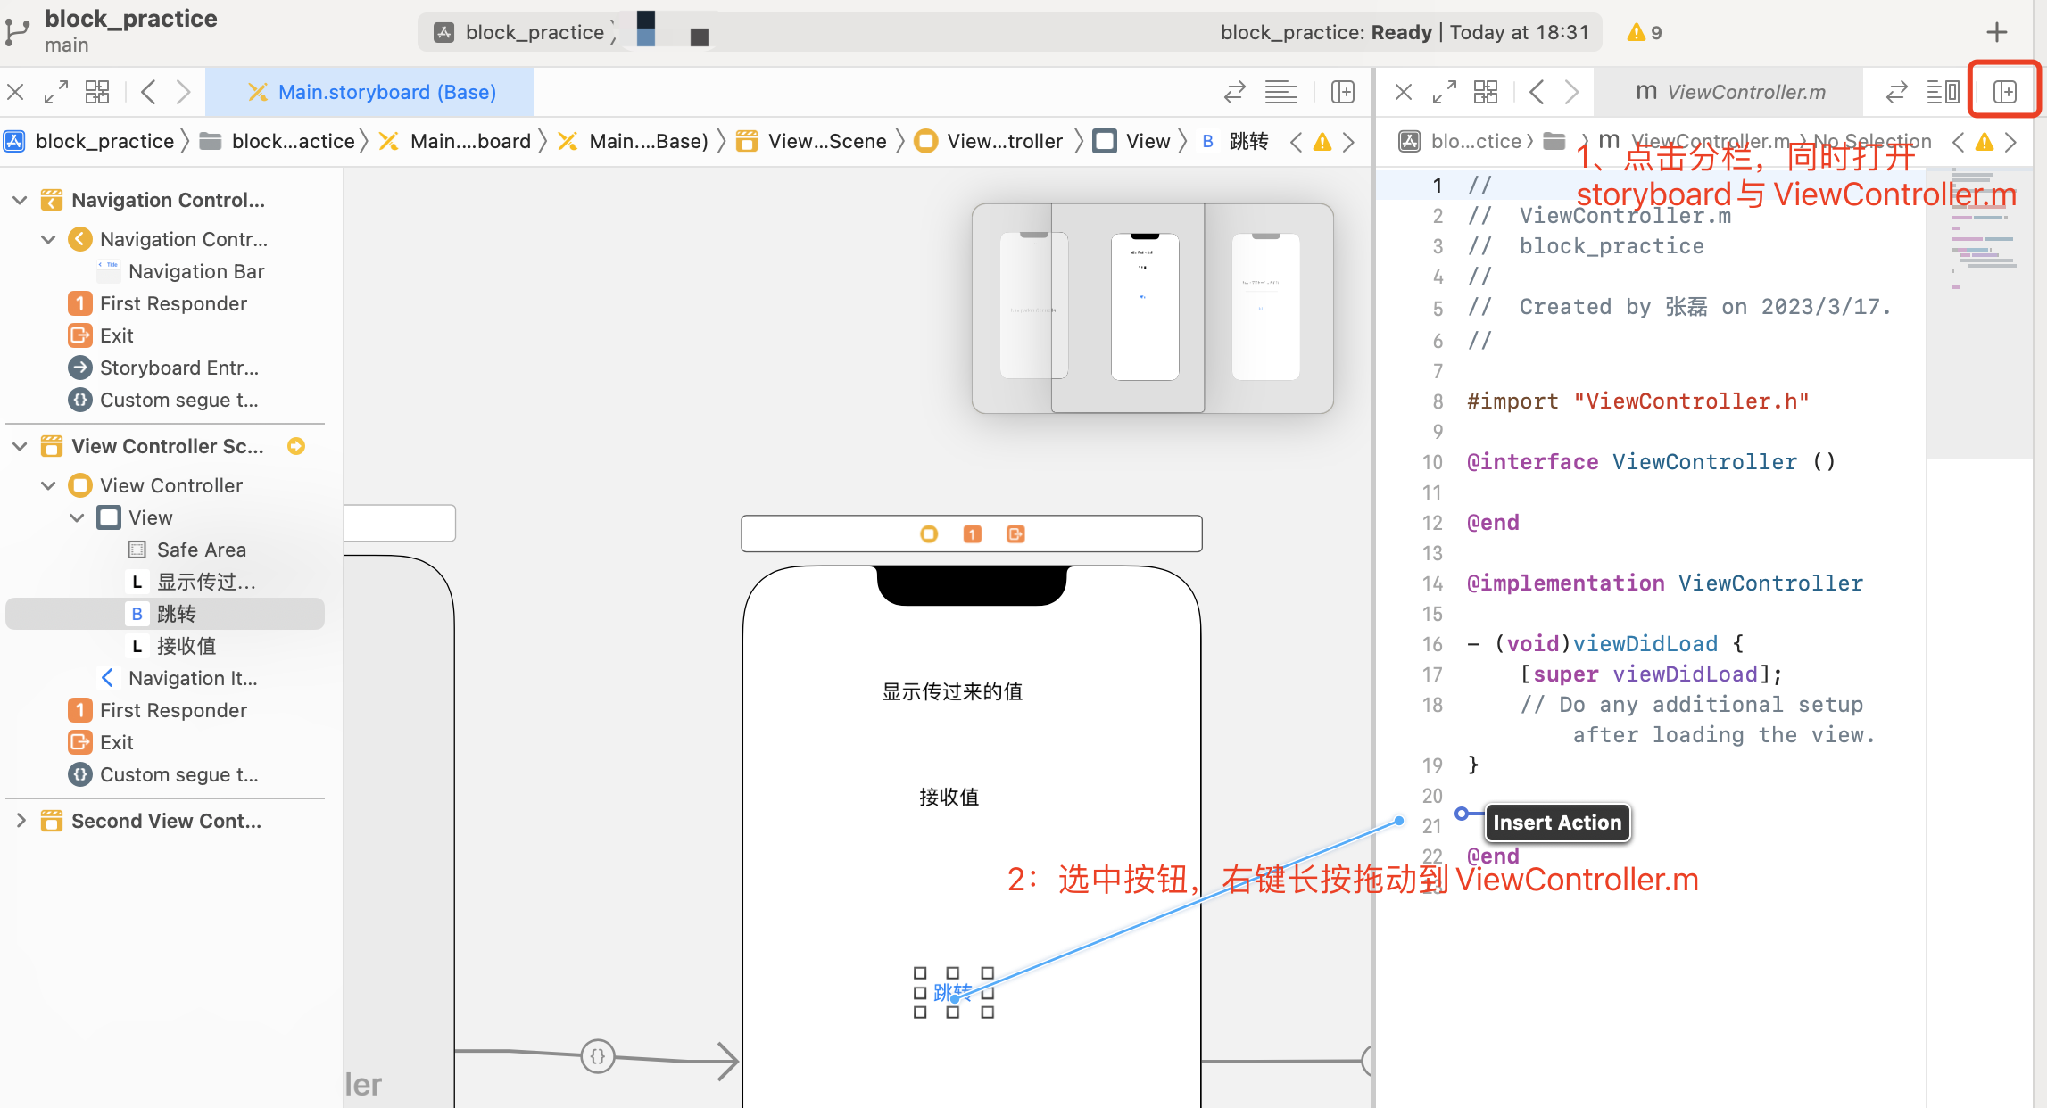Open the project breadcrumb in the ViewController.m jump bar

point(1464,141)
